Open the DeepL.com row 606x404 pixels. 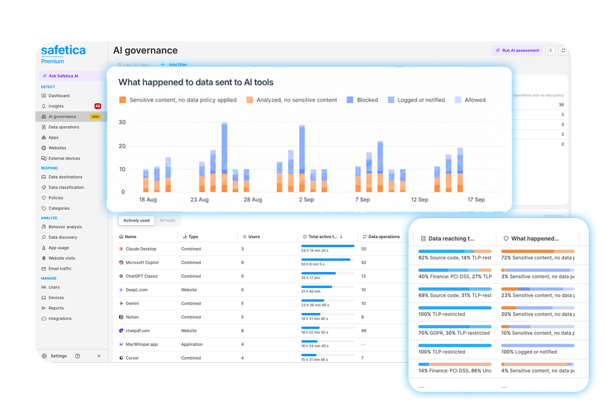[263, 290]
